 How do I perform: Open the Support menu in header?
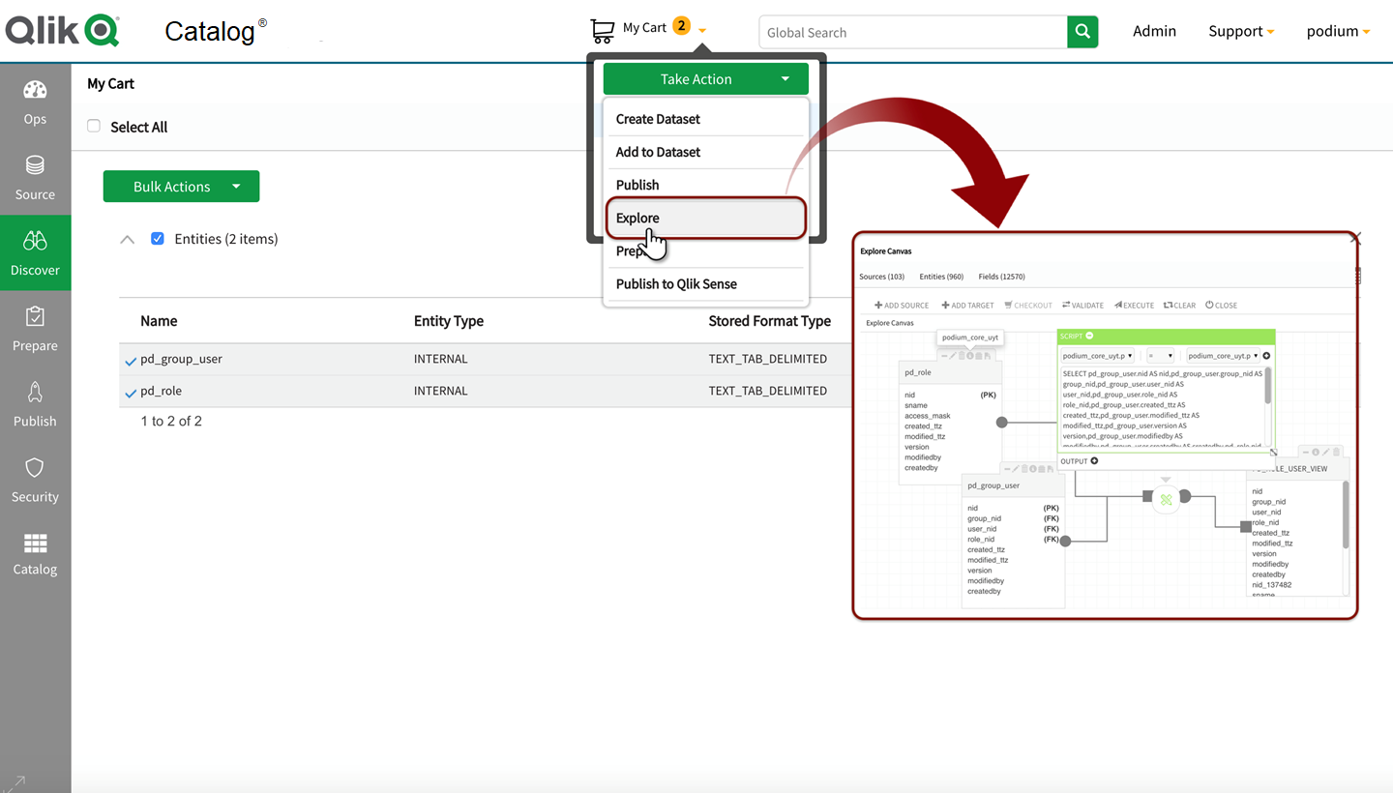[x=1240, y=31]
